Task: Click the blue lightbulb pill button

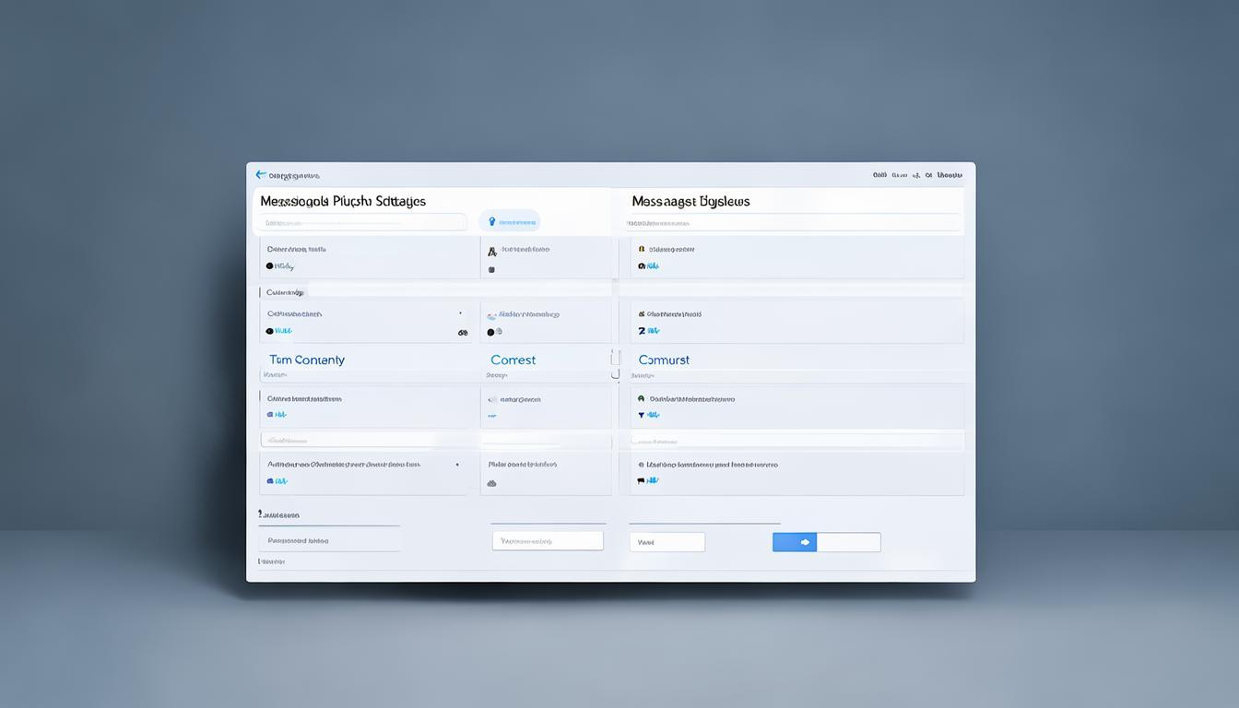Action: (510, 221)
